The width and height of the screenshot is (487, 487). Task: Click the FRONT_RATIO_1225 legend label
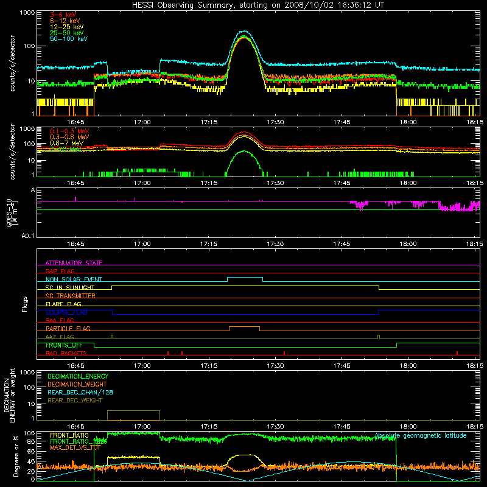point(79,441)
